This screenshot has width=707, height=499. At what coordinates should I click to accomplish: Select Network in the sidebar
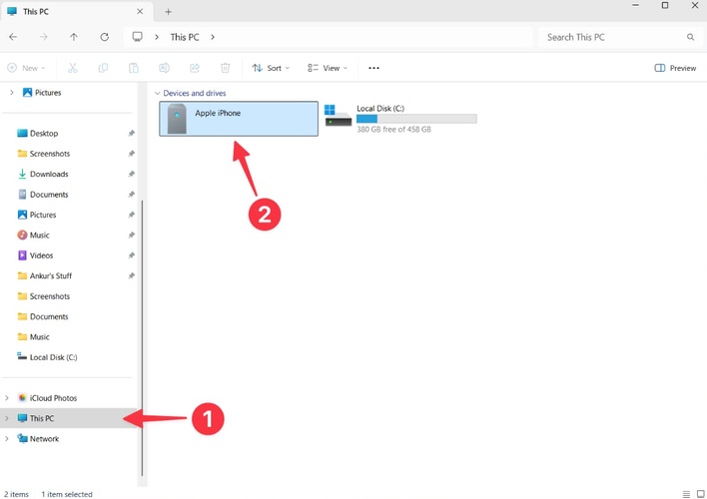(38, 438)
